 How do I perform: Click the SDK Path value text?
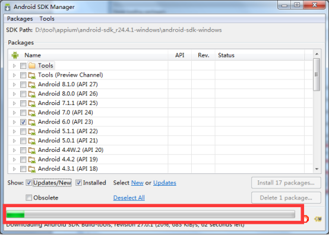tap(128, 30)
